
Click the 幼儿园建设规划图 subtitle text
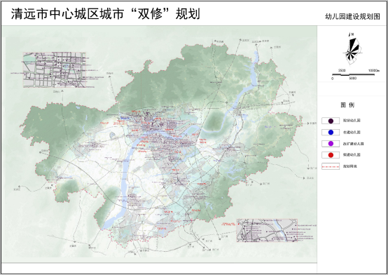[352, 17]
